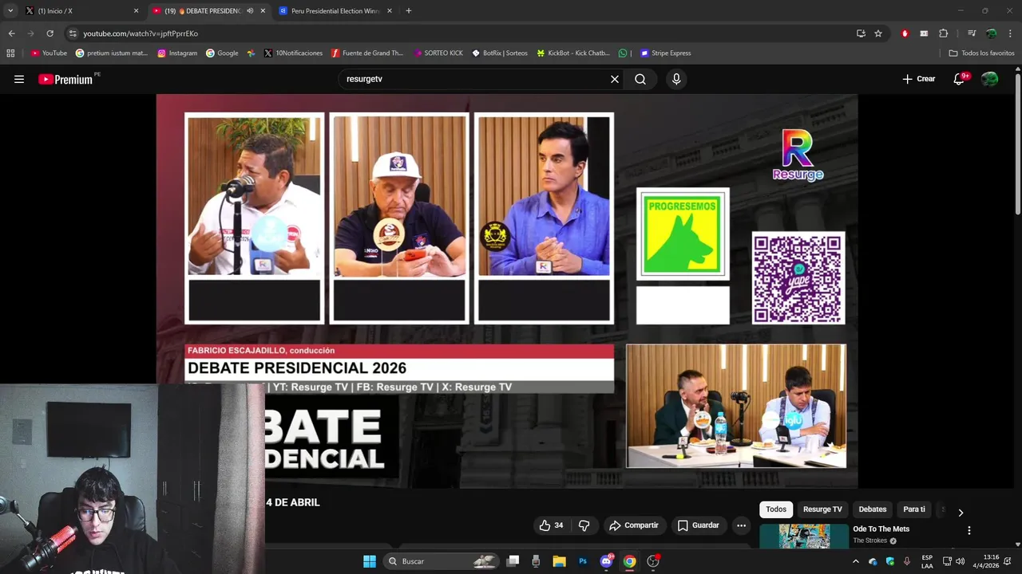Select the Debates filter chip
The width and height of the screenshot is (1022, 574).
click(x=873, y=509)
